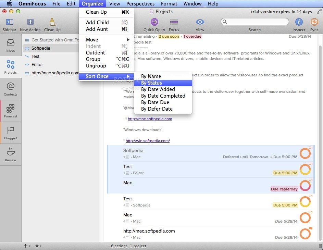Screen dimensions: 323x250
Task: Select Group from the Organize menu
Action: pyautogui.click(x=106, y=59)
